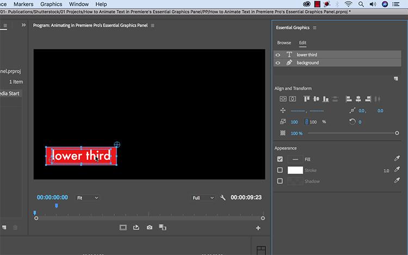Click the vertical center align icon
The height and width of the screenshot is (255, 408).
point(283,99)
